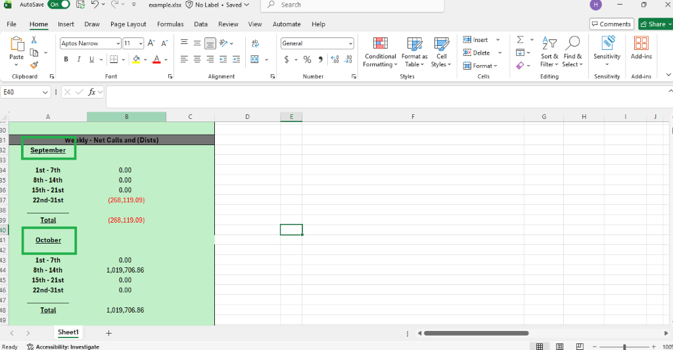
Task: Open Cell Styles gallery
Action: pos(441,52)
